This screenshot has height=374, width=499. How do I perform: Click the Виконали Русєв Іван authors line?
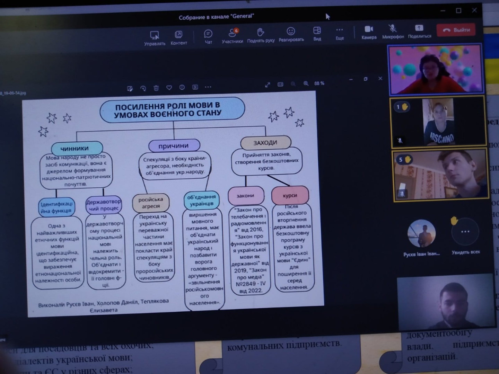coord(104,305)
